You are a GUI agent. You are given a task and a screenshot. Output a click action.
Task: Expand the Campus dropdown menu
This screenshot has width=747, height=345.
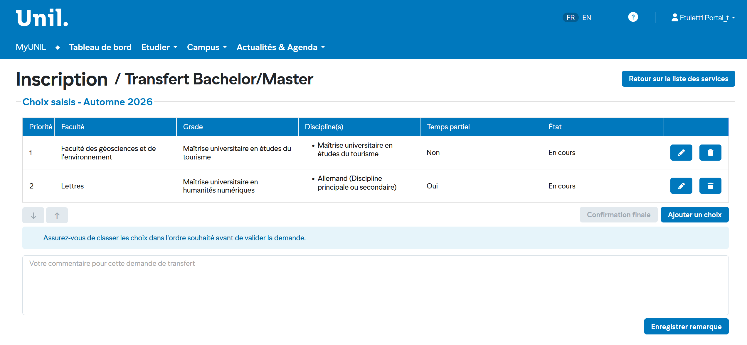click(x=207, y=47)
